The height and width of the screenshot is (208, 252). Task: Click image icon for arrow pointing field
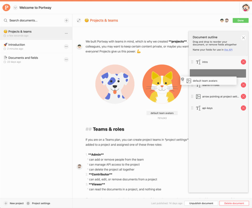pyautogui.click(x=198, y=97)
